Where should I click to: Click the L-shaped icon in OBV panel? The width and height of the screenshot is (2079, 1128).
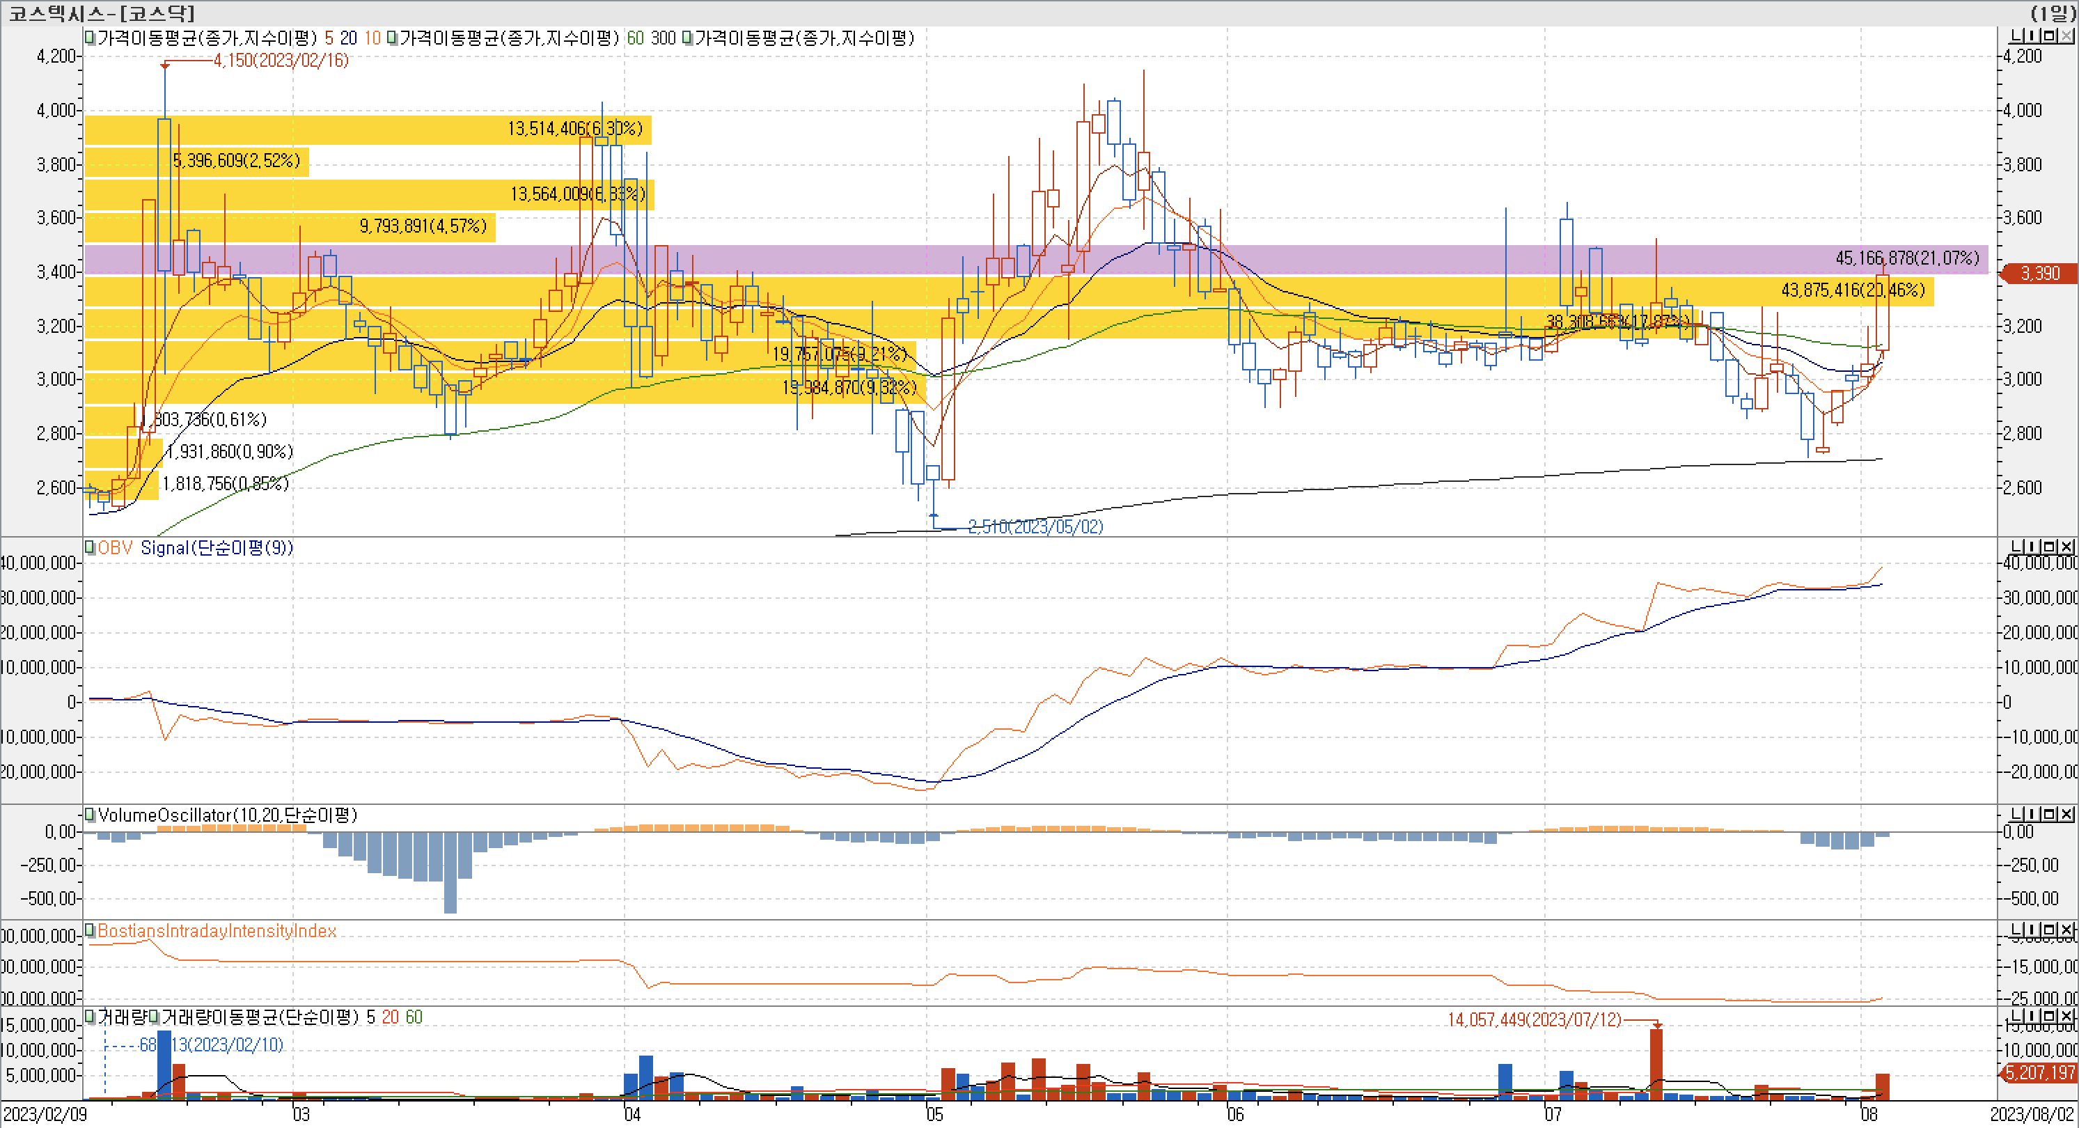(2016, 547)
